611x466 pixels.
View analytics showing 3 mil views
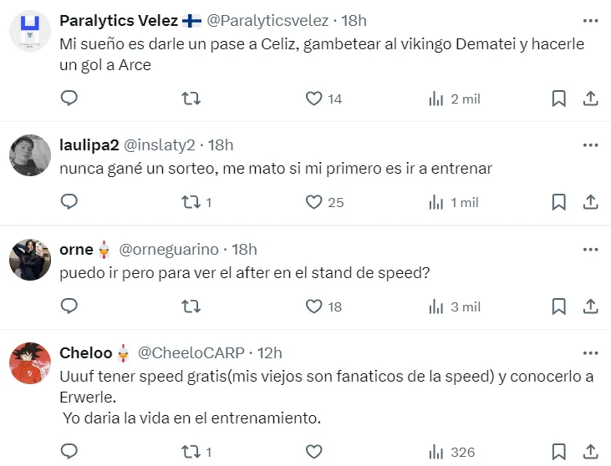click(436, 306)
